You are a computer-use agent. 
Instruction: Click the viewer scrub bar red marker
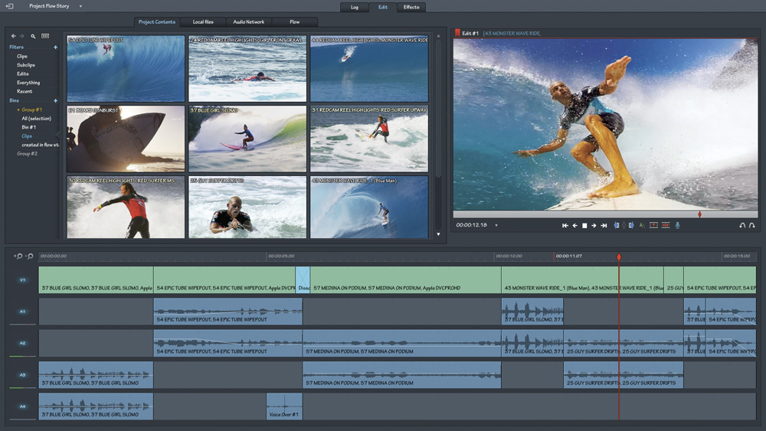click(x=699, y=214)
